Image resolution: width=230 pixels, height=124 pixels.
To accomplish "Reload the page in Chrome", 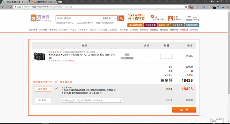I will point(11,7).
